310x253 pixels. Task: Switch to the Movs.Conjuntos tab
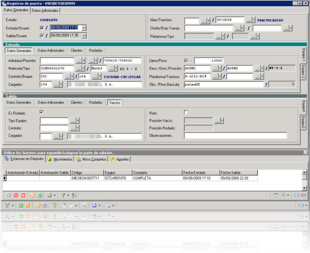91,159
